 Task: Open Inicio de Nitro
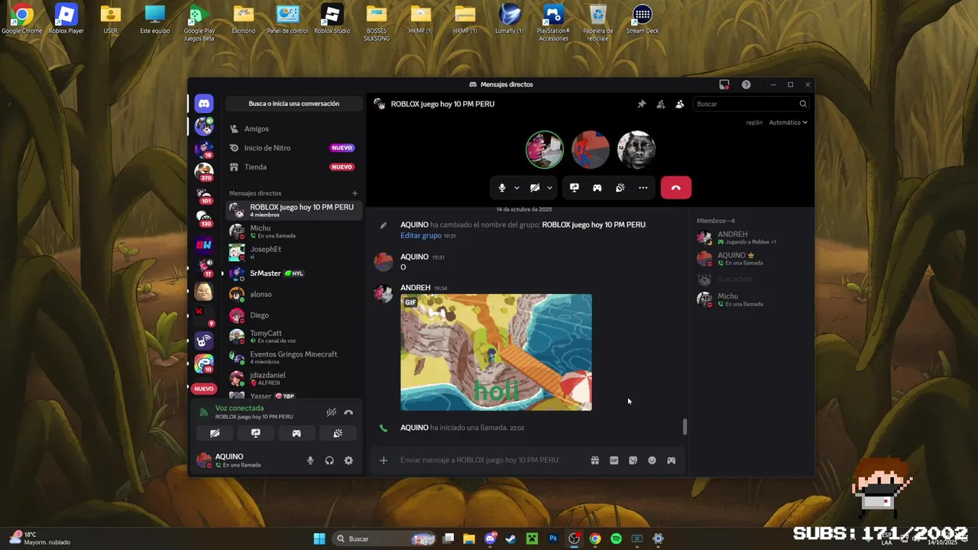(x=293, y=148)
